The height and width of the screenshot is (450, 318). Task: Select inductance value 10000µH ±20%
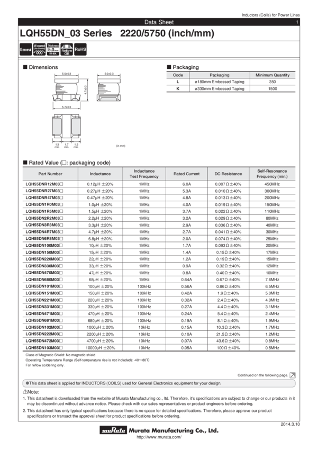(100, 348)
